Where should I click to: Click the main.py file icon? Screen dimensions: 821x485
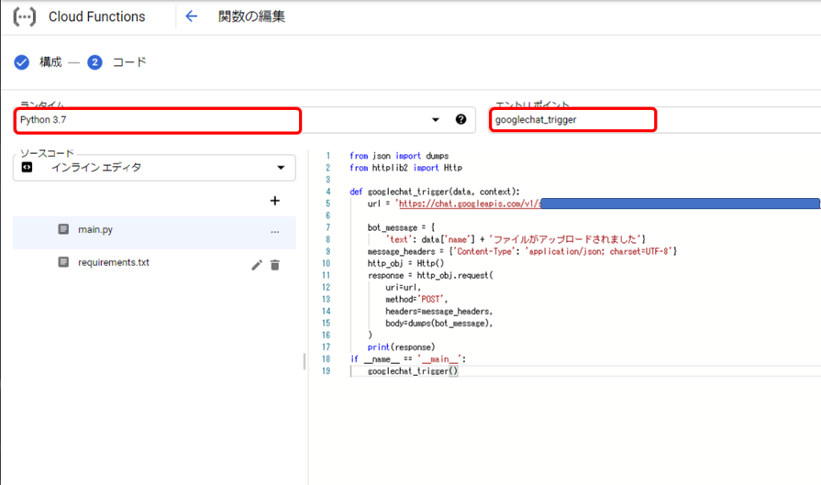pyautogui.click(x=63, y=229)
